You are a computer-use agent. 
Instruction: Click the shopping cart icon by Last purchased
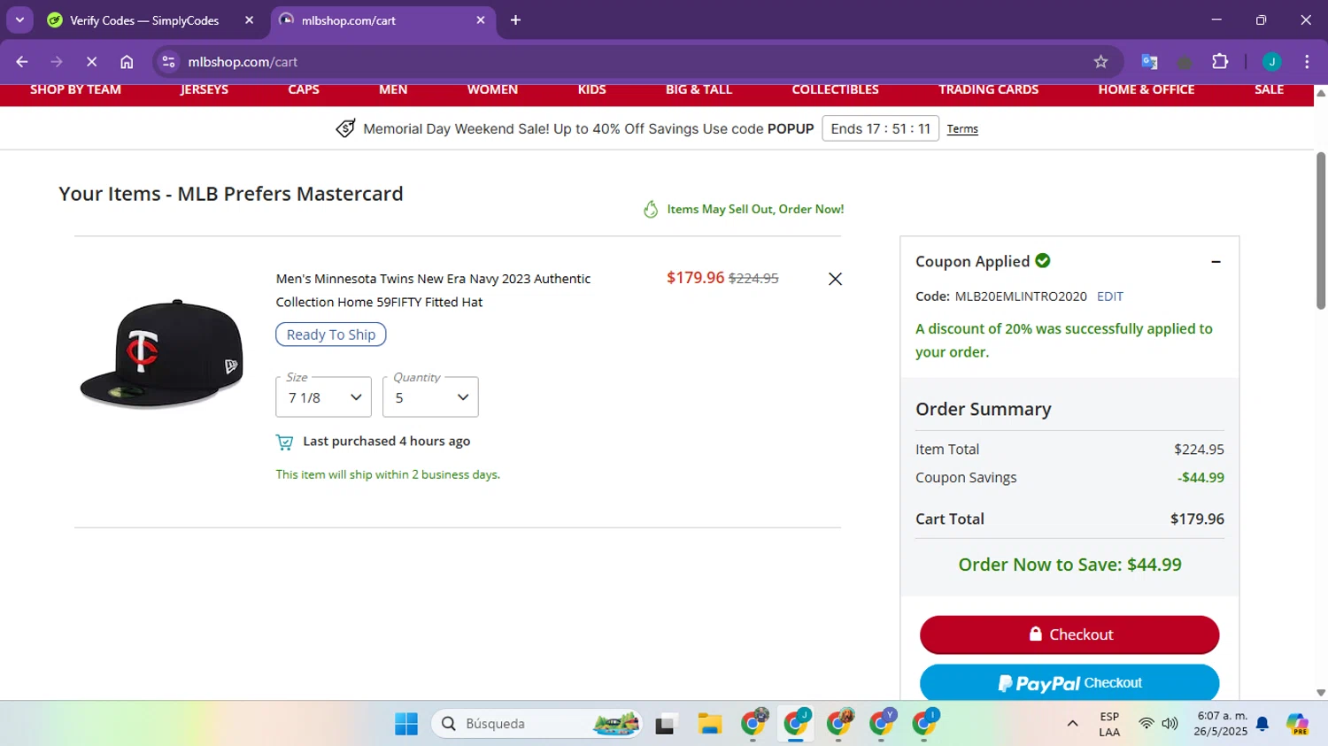point(284,442)
